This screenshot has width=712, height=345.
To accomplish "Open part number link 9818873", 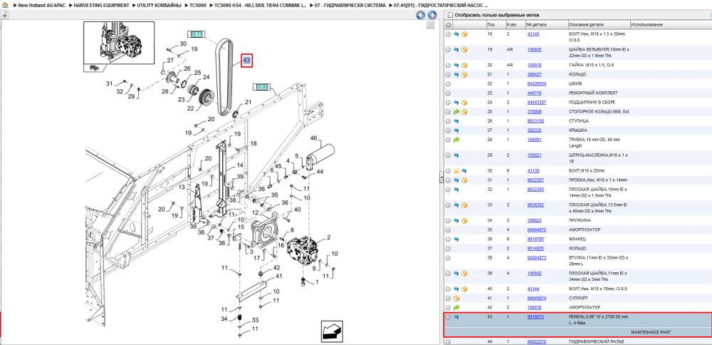I will tap(535, 316).
